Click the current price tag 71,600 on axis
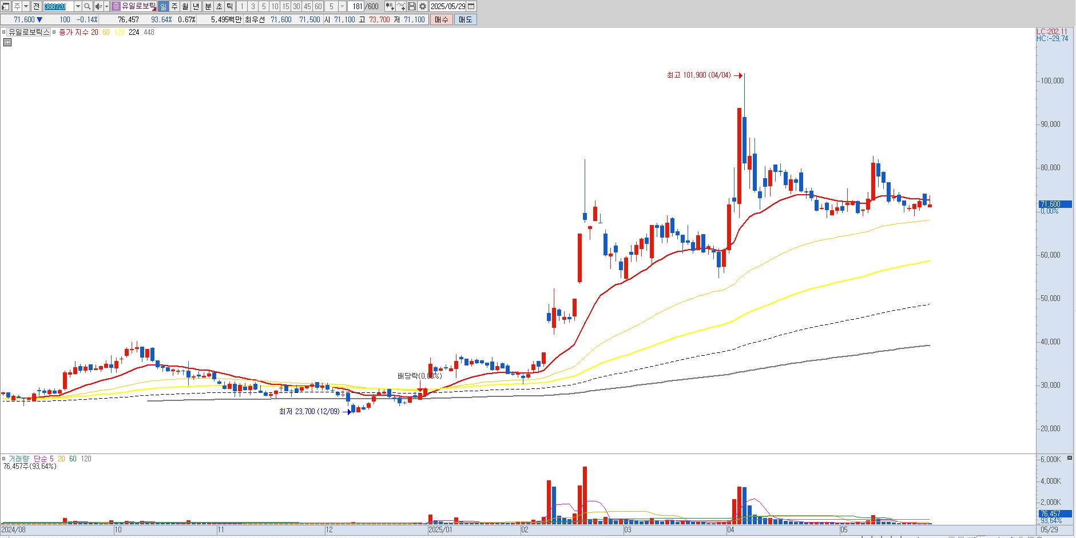This screenshot has width=1076, height=538. [x=1054, y=204]
